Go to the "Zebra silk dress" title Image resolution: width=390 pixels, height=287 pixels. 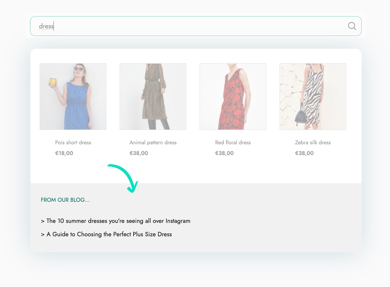click(x=313, y=142)
